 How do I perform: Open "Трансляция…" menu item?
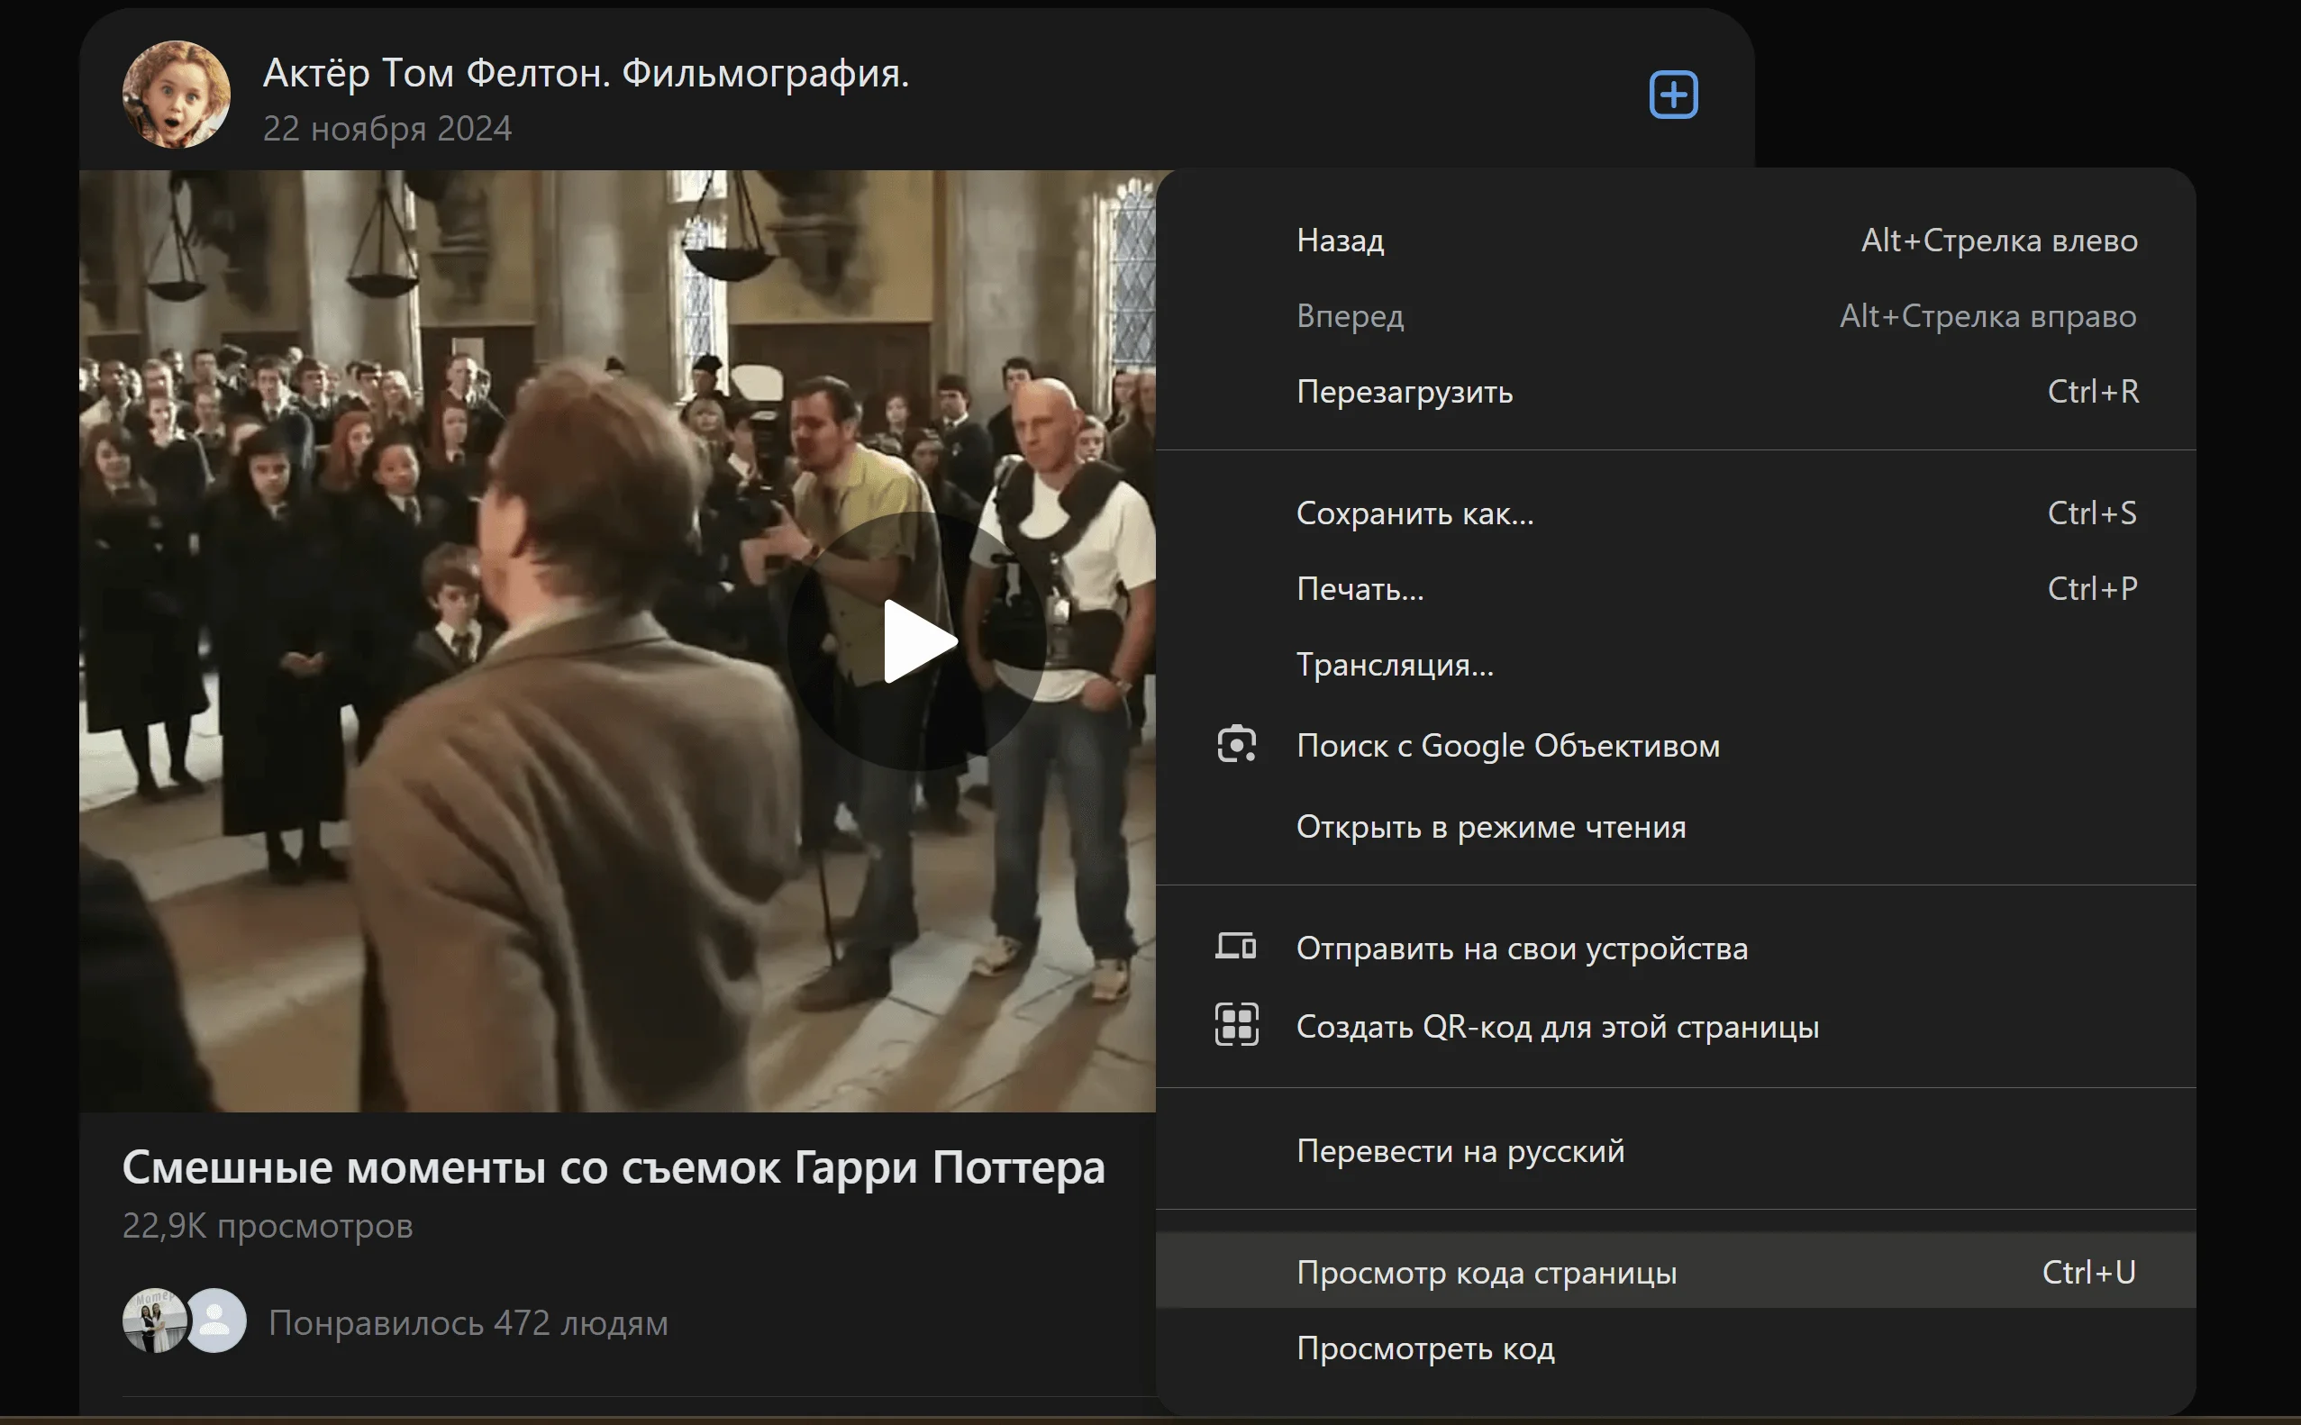coord(1394,666)
